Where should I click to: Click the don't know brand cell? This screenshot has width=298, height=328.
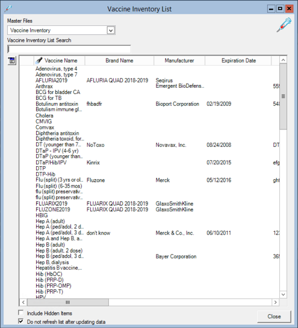point(98,233)
